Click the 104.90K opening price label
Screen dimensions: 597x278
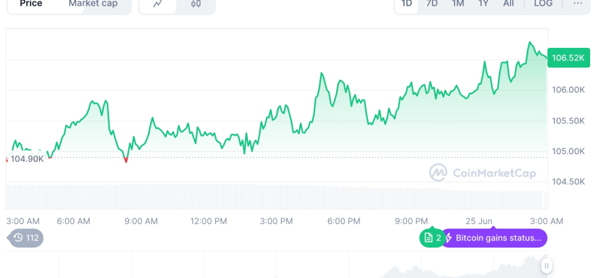27,159
